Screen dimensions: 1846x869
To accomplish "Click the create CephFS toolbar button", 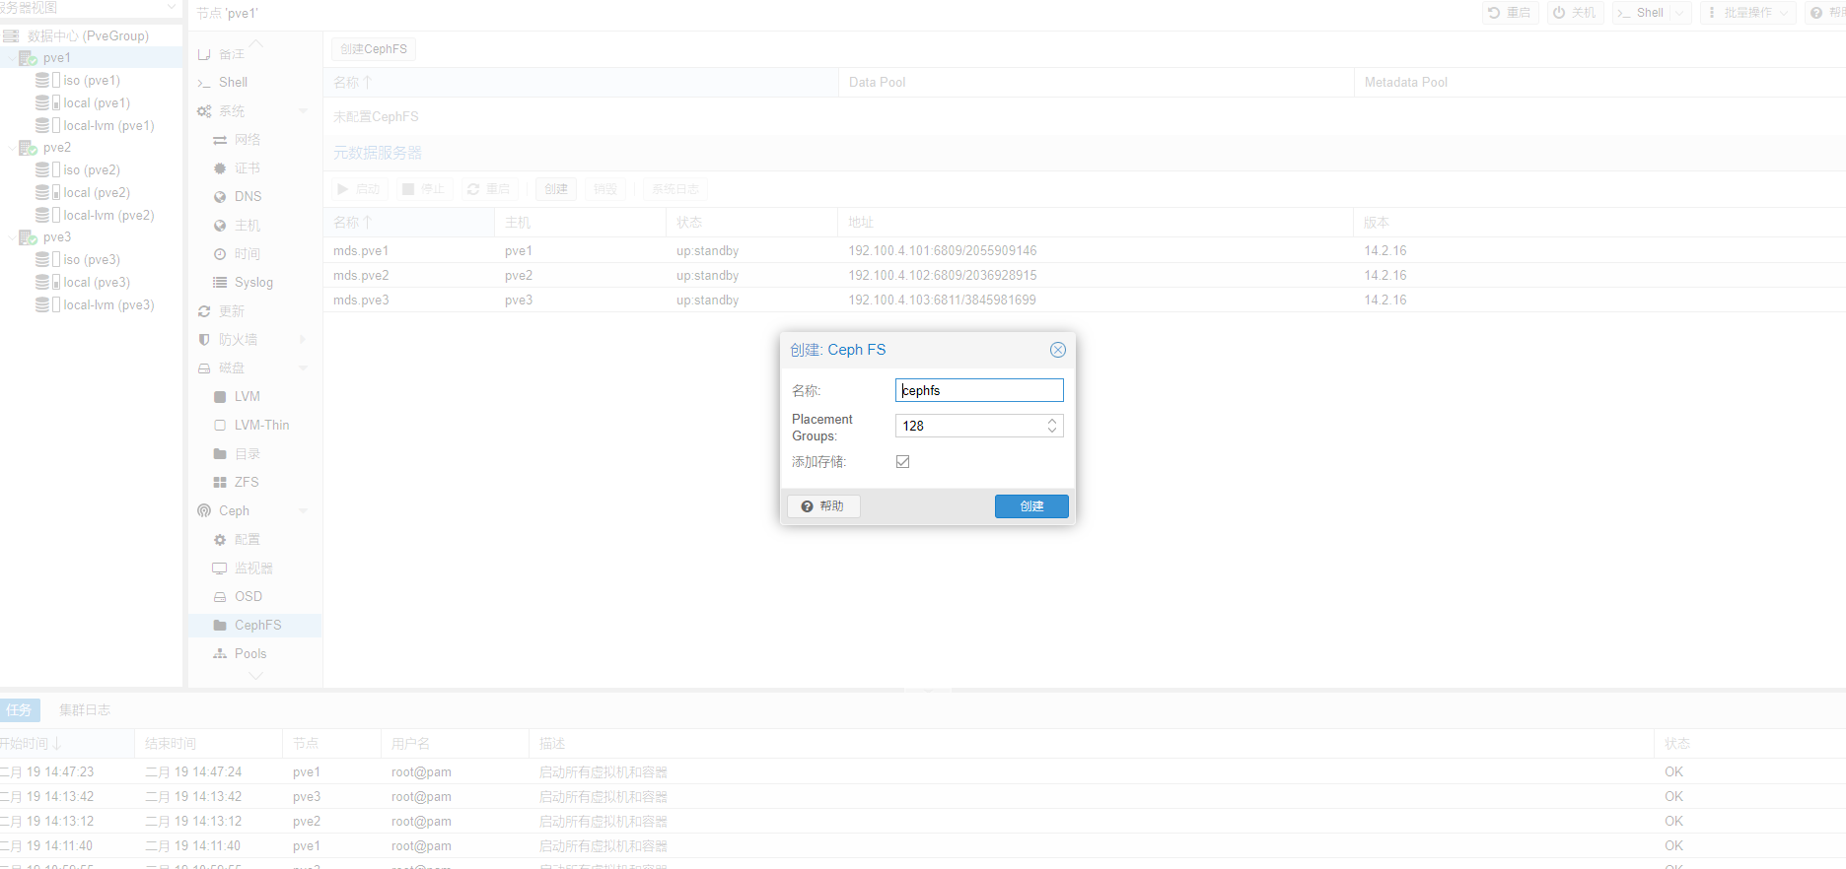I will [x=374, y=48].
